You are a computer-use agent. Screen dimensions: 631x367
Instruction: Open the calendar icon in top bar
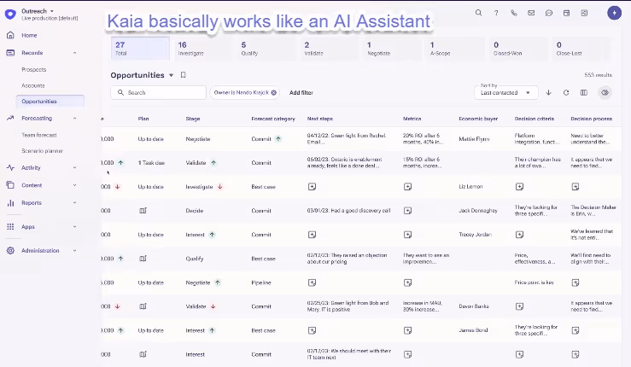pyautogui.click(x=567, y=13)
